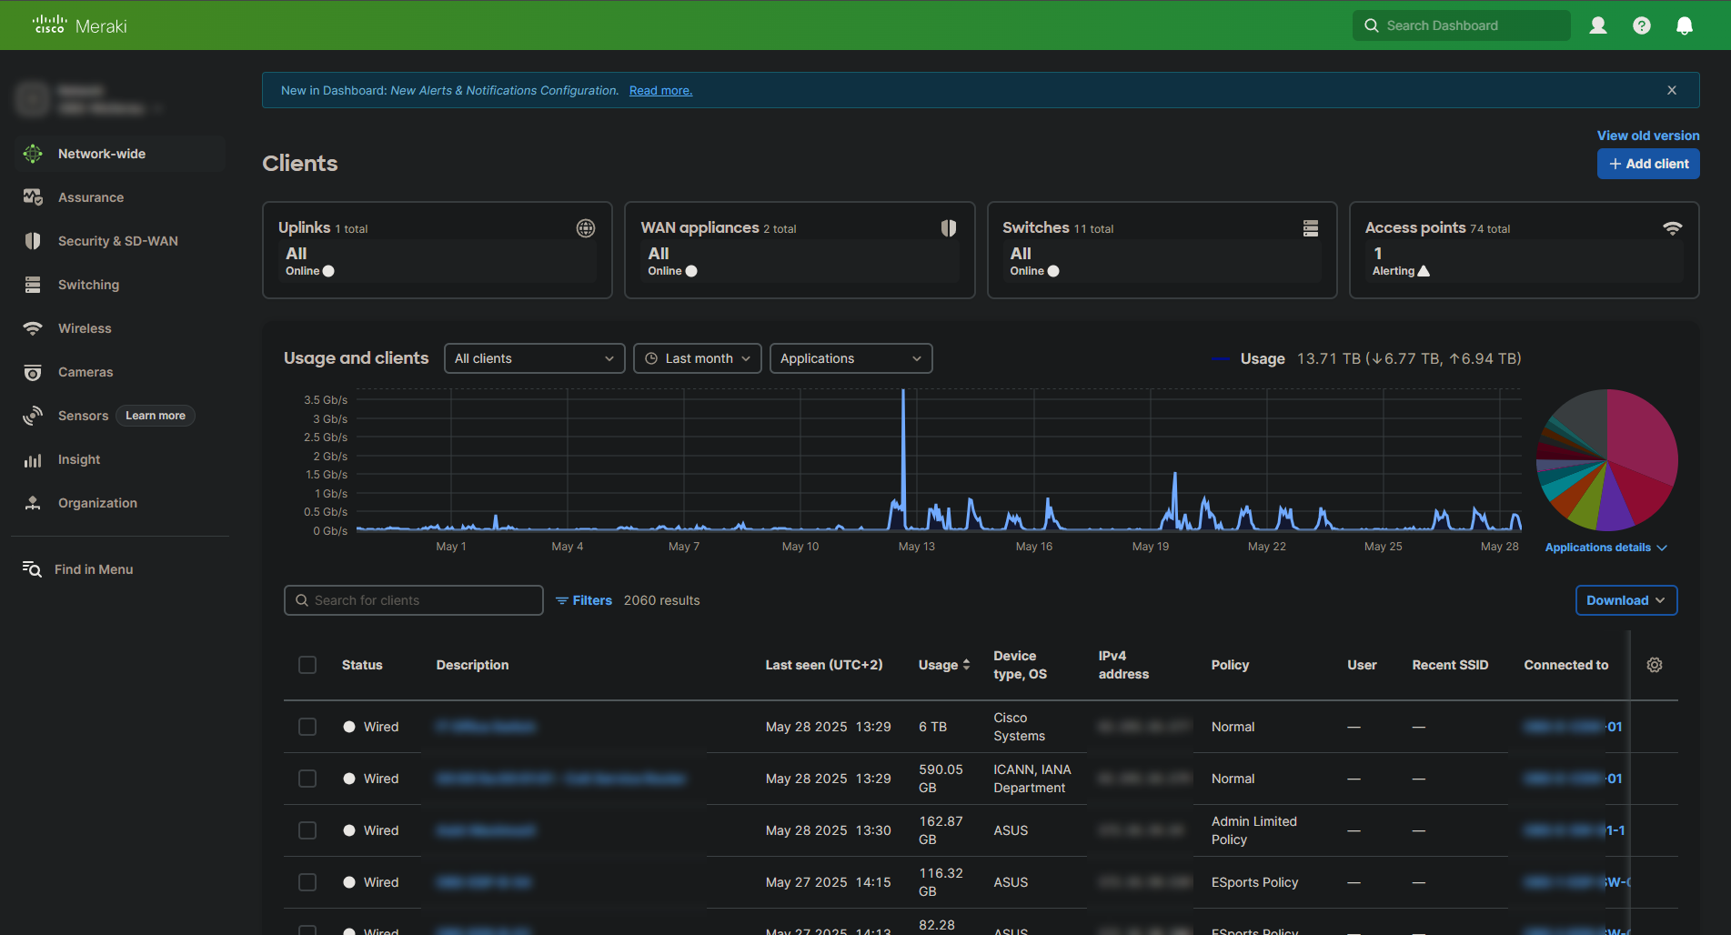
Task: Navigate to Wireless in sidebar
Action: 85,328
